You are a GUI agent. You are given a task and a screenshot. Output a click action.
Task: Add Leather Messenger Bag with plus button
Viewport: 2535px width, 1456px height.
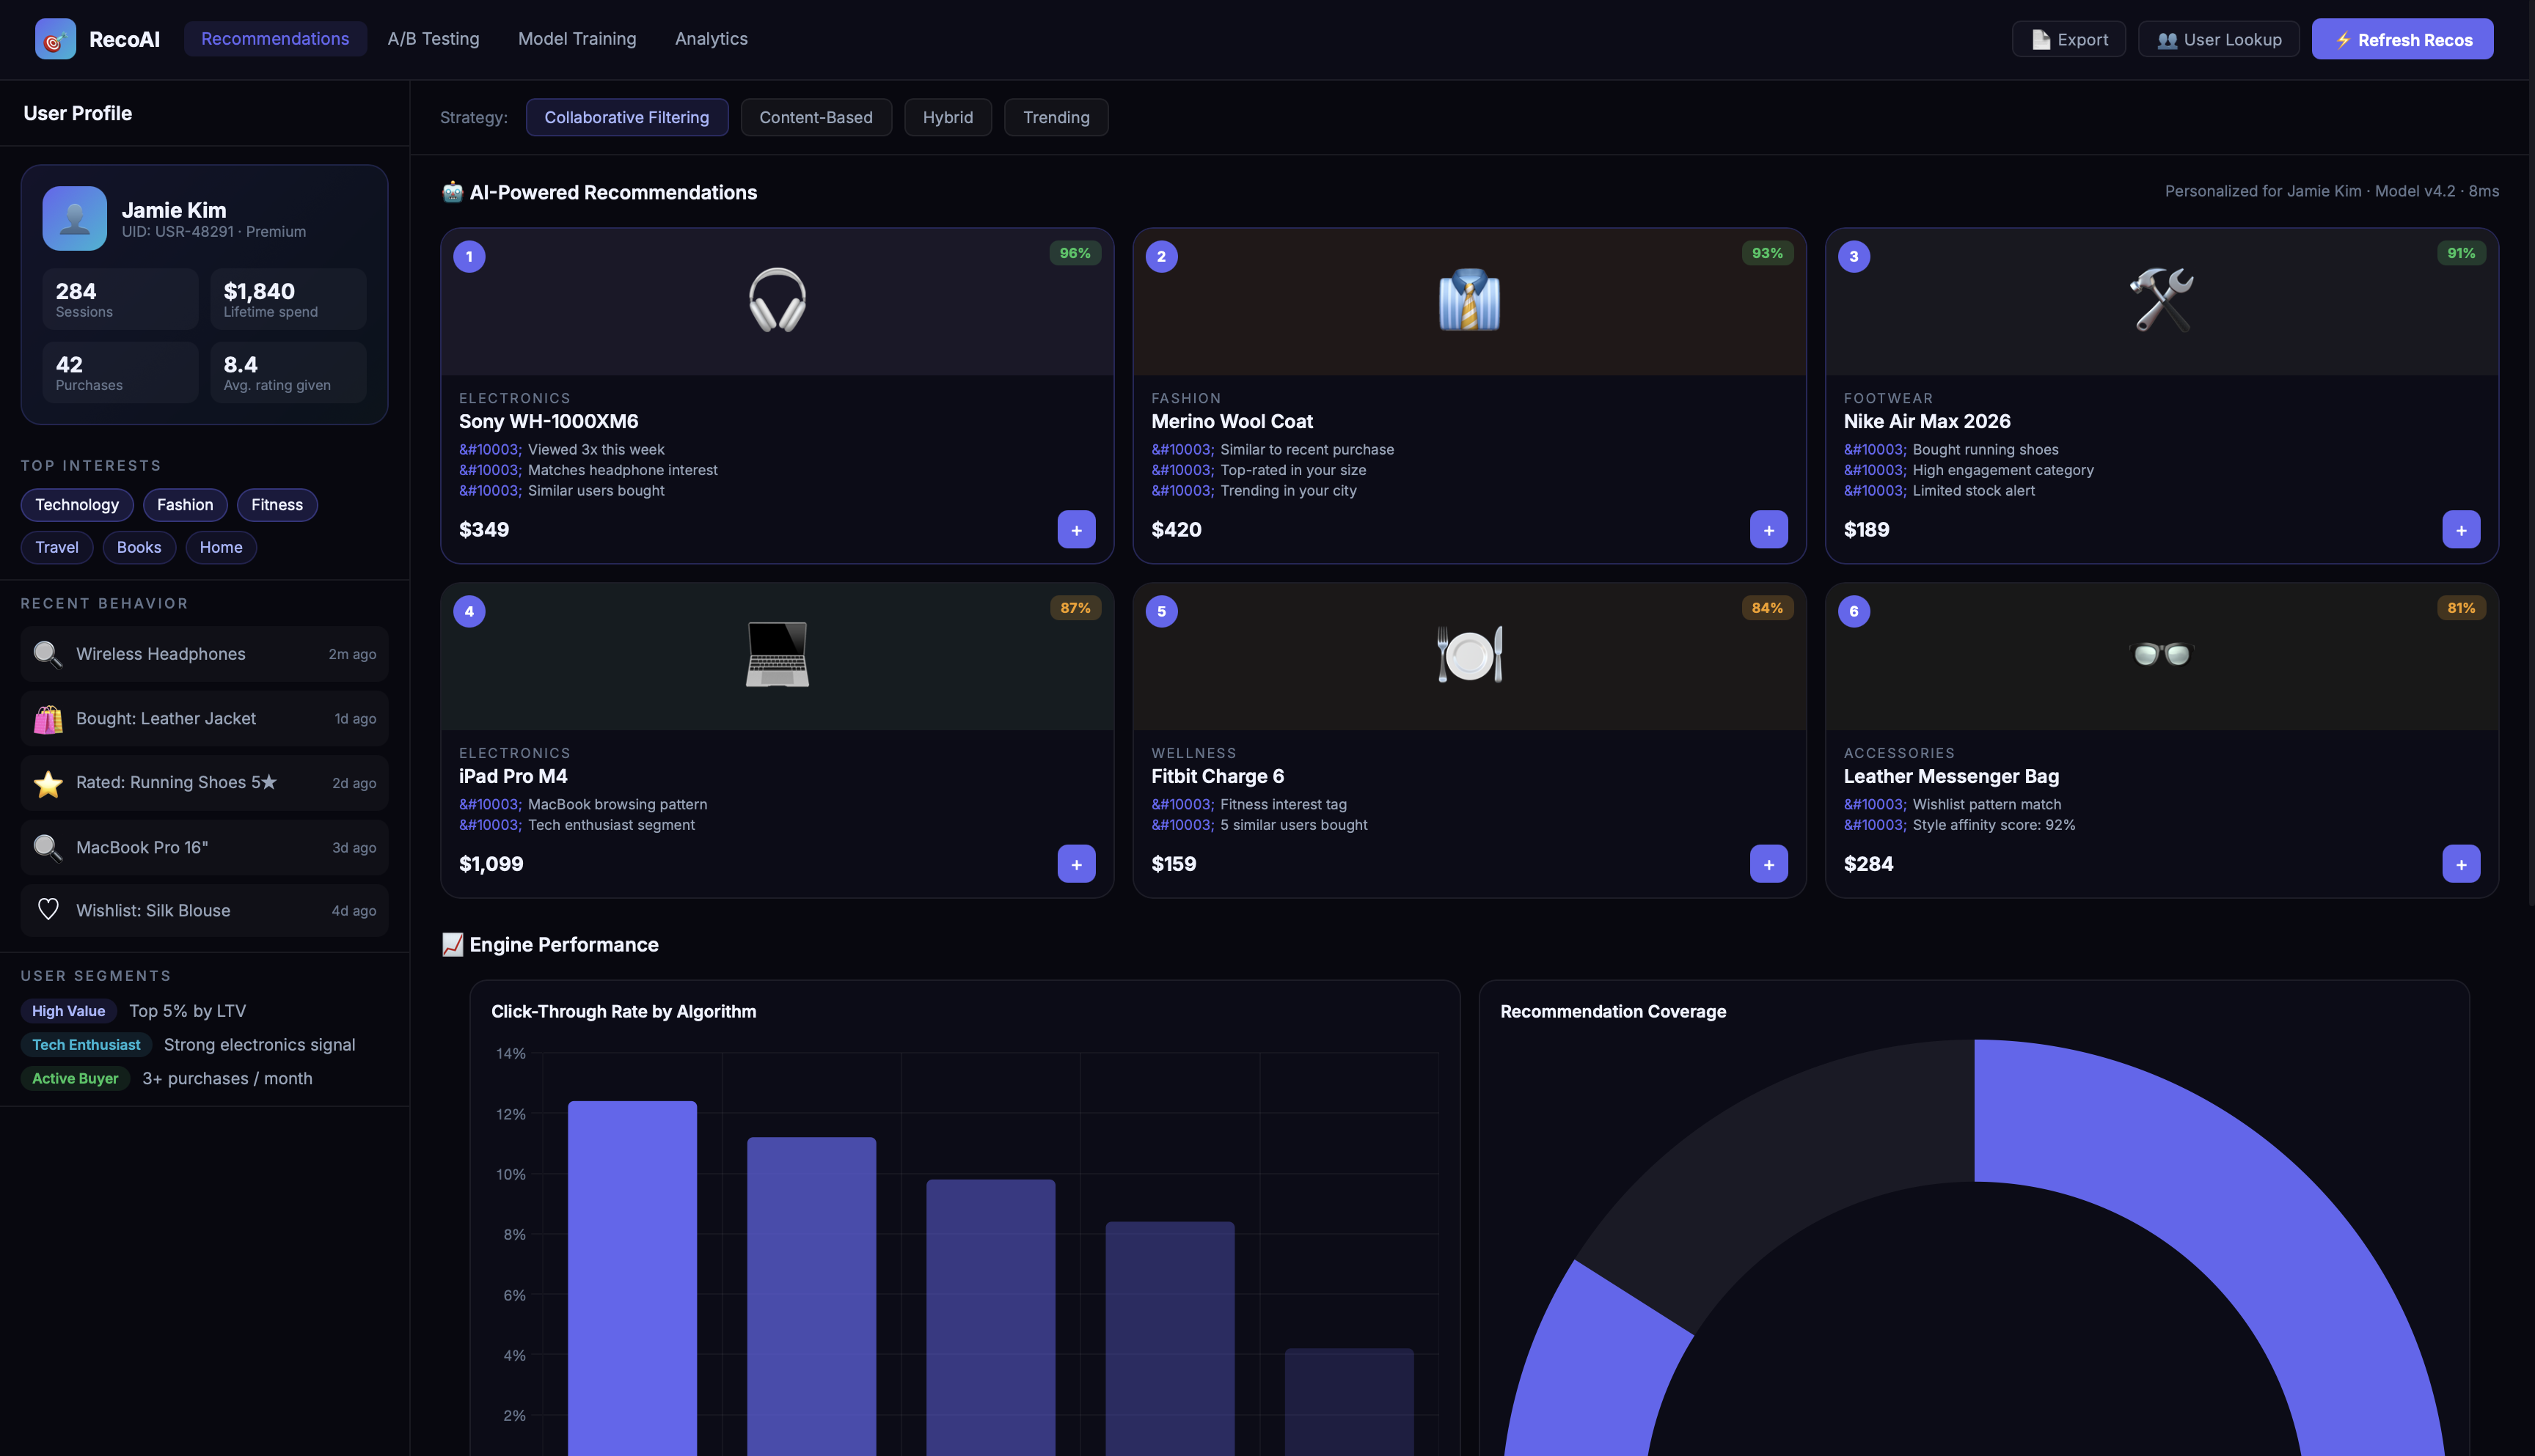(x=2461, y=864)
